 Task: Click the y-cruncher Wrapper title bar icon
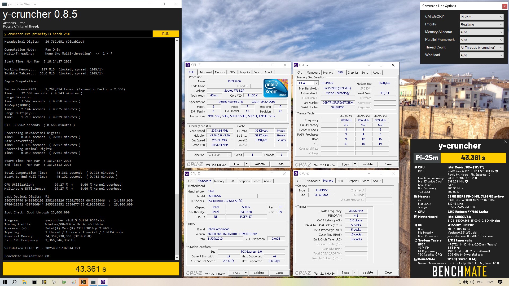(x=4, y=4)
